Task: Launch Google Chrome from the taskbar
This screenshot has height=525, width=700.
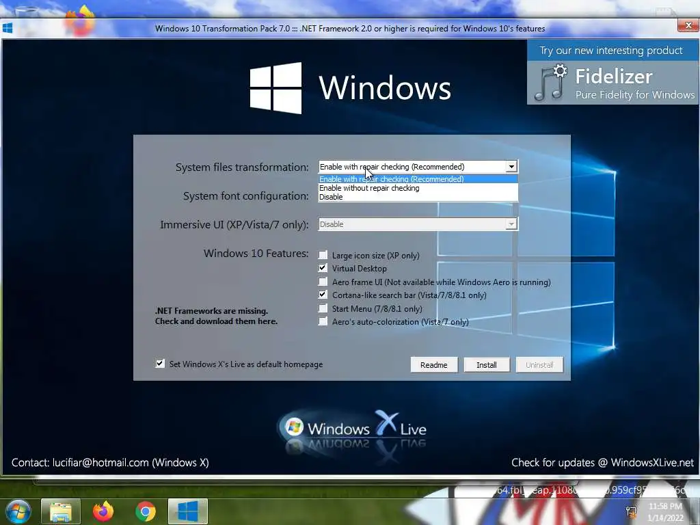Action: click(x=145, y=511)
